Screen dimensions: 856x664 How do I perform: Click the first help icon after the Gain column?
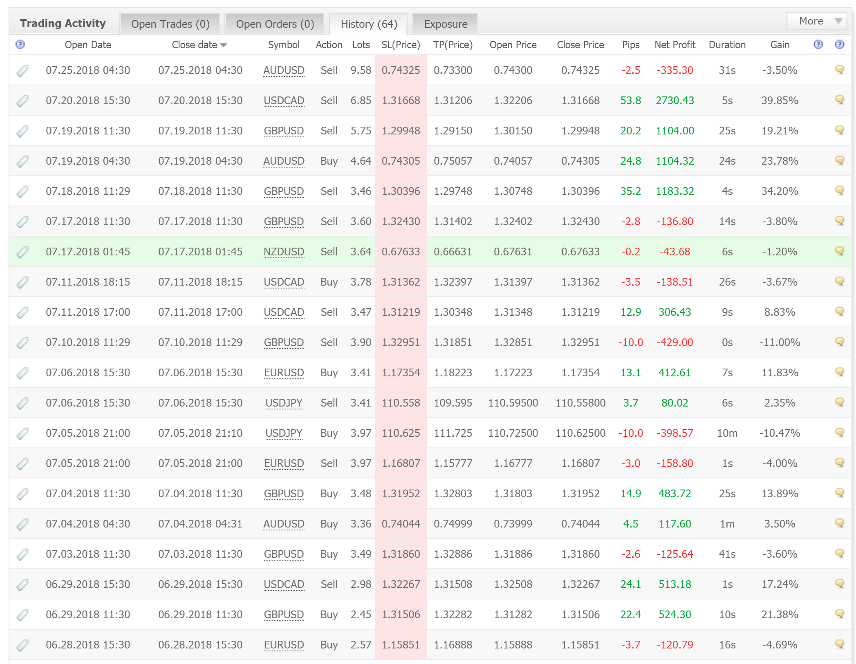(x=818, y=45)
